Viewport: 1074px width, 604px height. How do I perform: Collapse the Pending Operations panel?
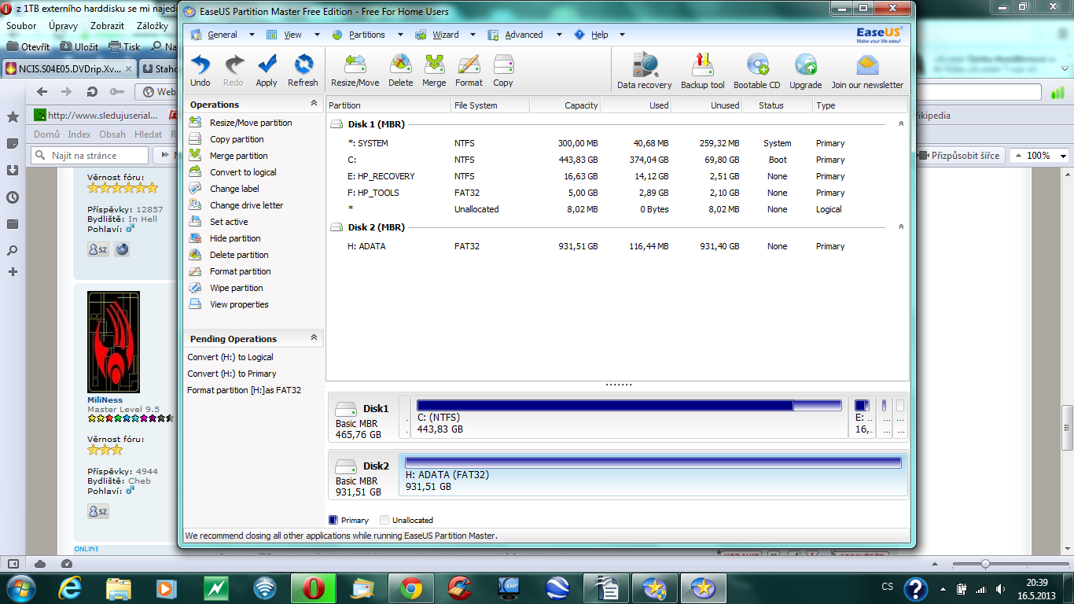click(314, 337)
